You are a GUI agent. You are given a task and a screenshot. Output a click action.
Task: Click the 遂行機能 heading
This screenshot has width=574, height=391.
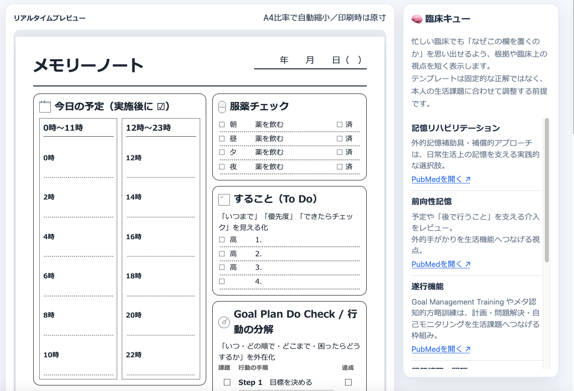click(x=427, y=286)
